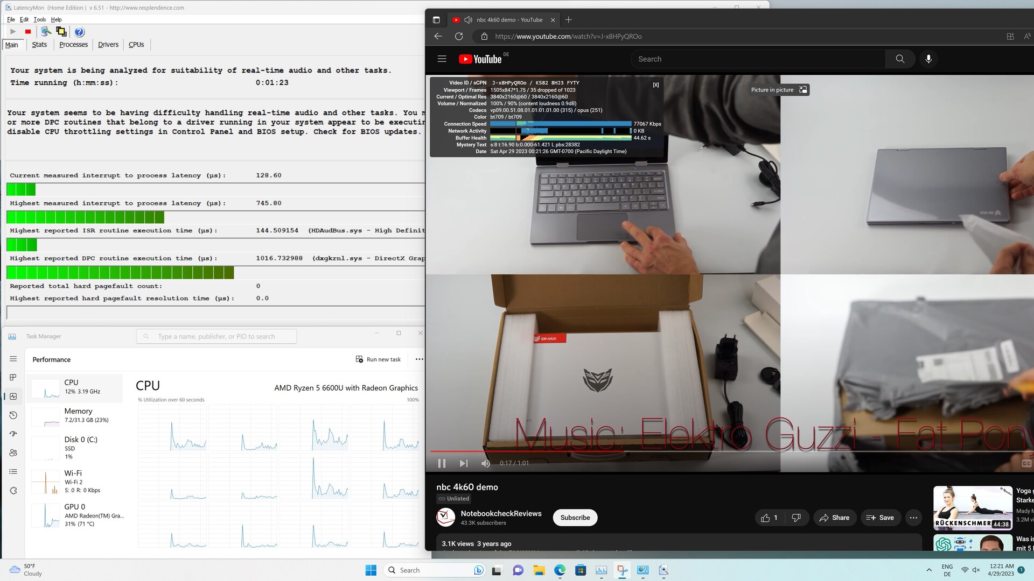
Task: Enable Picture in picture for the video
Action: click(x=779, y=90)
